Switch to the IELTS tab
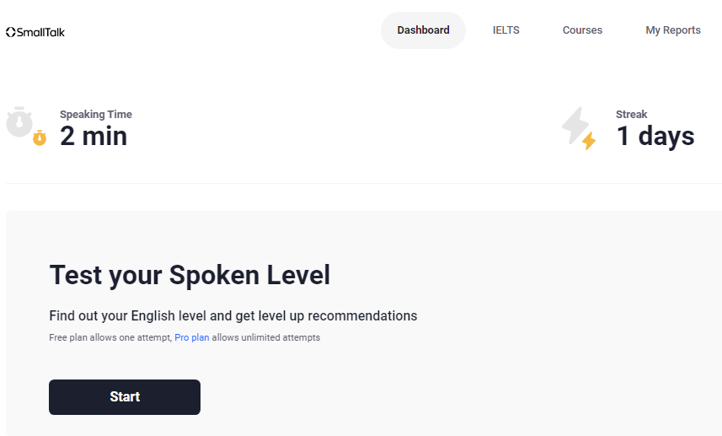This screenshot has width=722, height=436. (x=506, y=30)
